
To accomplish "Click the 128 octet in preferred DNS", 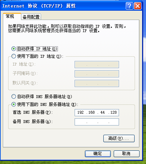I will [113, 112].
